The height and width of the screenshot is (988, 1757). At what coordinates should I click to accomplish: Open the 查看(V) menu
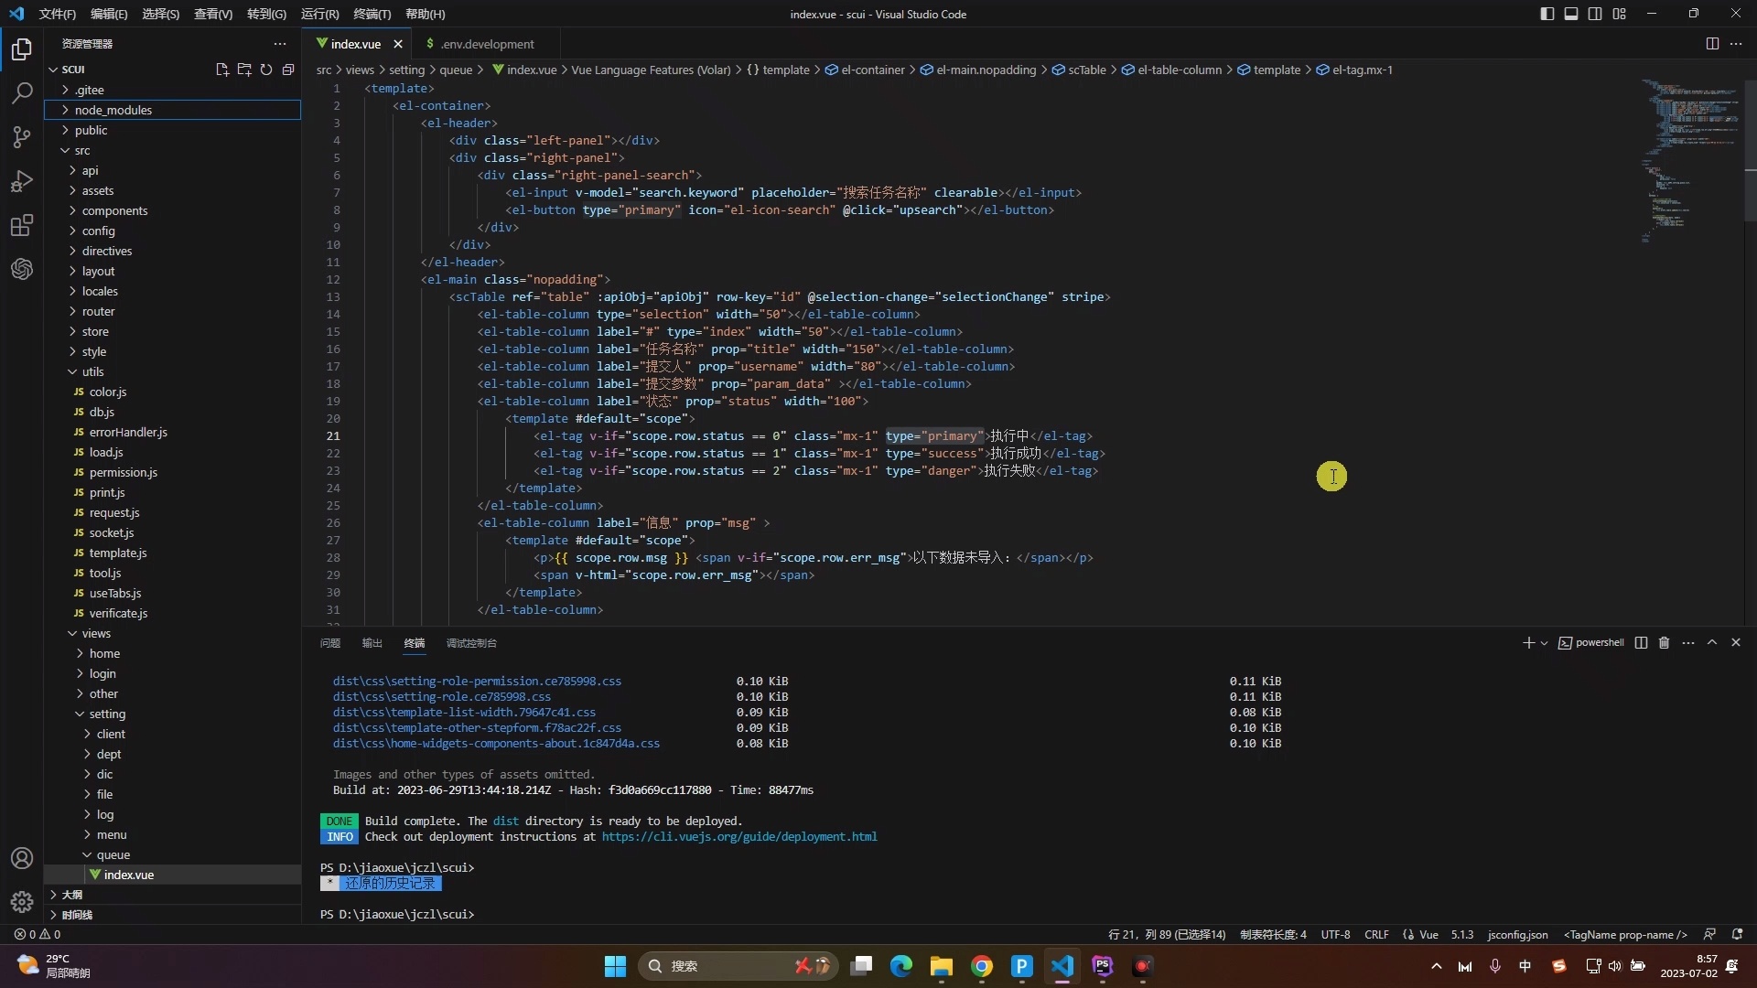click(x=212, y=14)
